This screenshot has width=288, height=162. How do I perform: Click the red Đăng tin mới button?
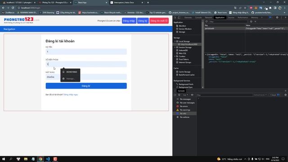[159, 21]
